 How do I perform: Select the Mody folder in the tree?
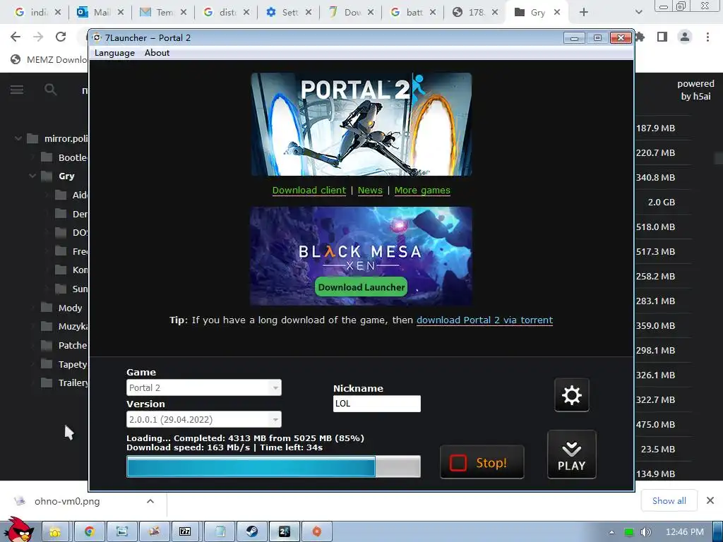tap(61, 308)
